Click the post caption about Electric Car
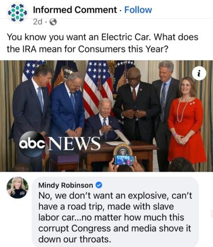This screenshot has width=213, height=247. click(102, 43)
